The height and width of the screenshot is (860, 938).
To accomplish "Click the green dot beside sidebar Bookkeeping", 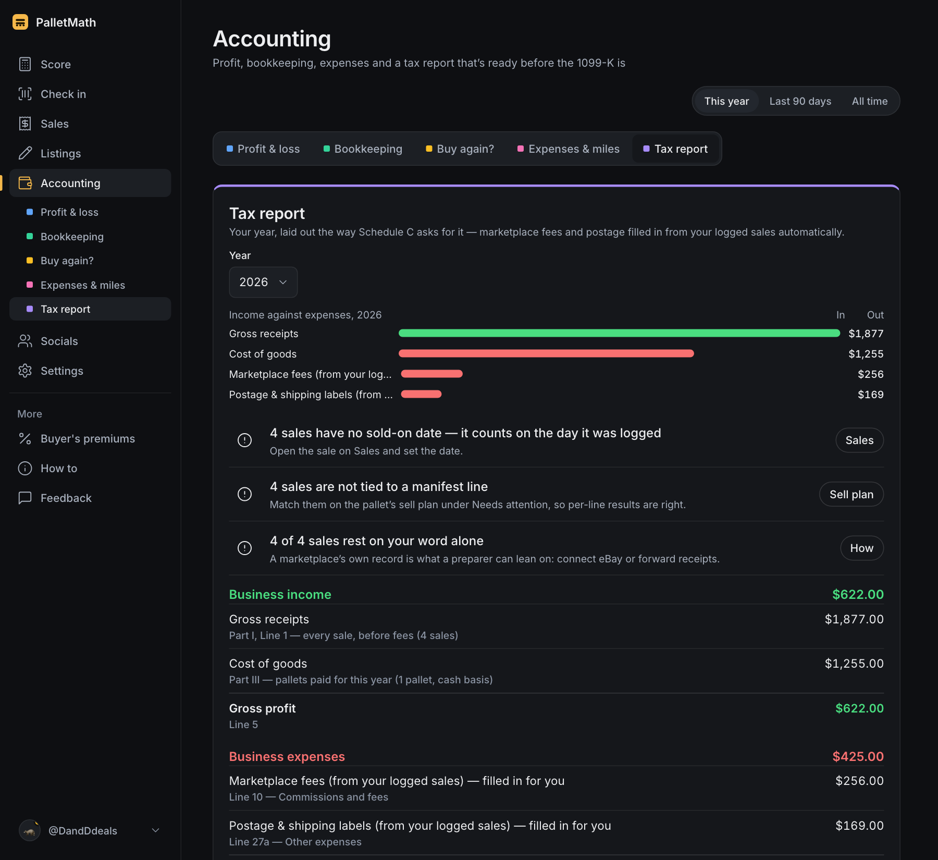I will click(x=30, y=236).
